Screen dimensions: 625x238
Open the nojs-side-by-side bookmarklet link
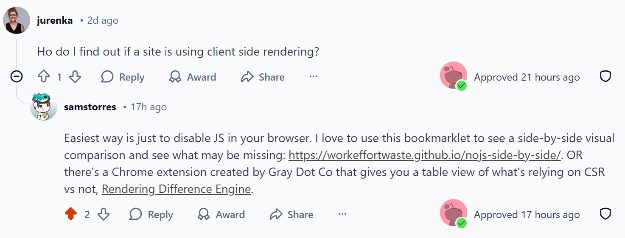[425, 155]
